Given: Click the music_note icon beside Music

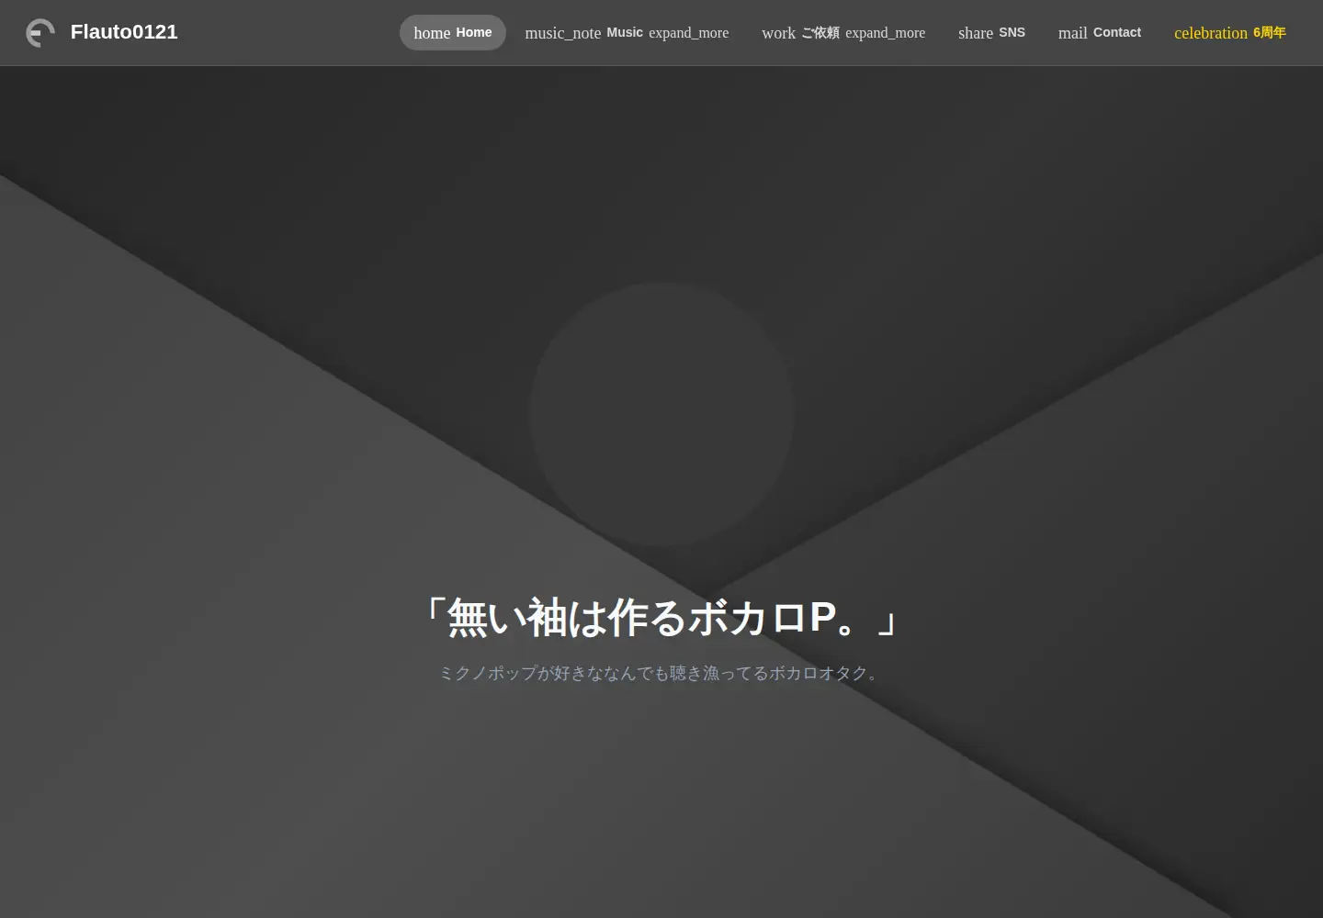Looking at the screenshot, I should tap(562, 33).
